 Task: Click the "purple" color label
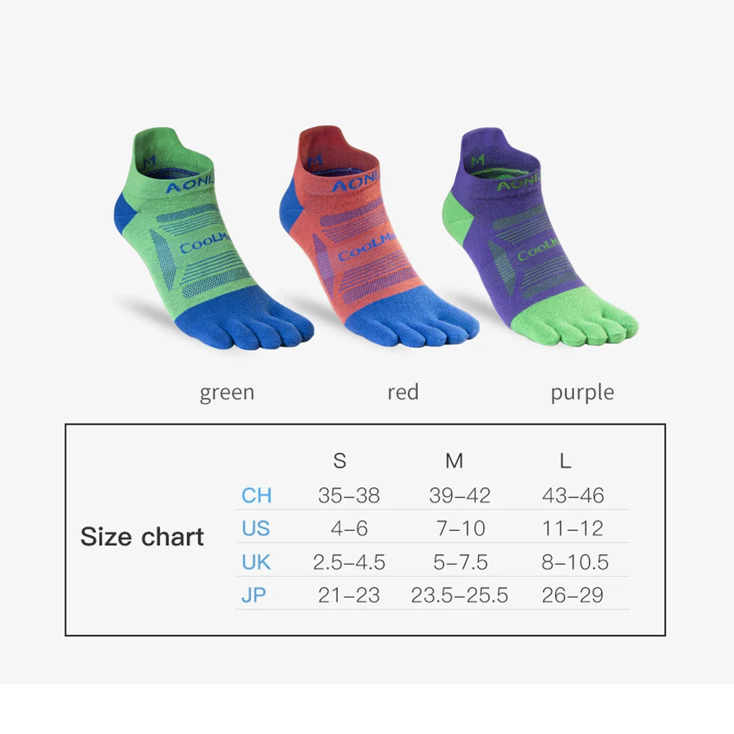pos(582,393)
